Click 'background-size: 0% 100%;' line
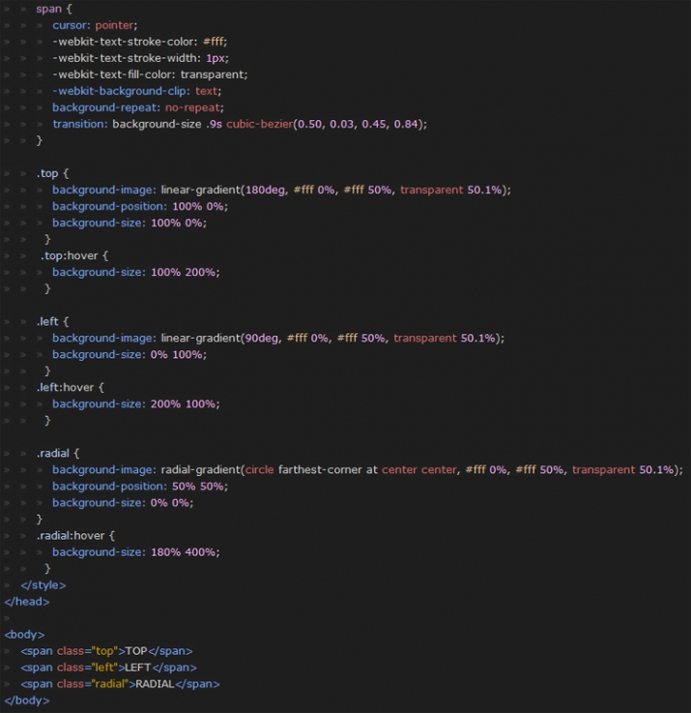The height and width of the screenshot is (713, 691). point(130,354)
